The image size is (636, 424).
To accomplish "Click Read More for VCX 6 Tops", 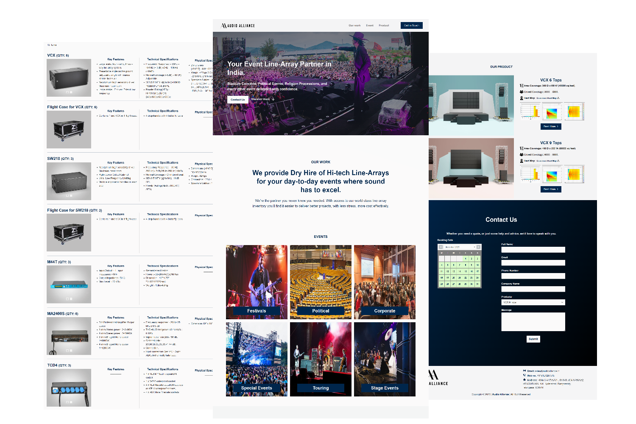I will point(551,126).
